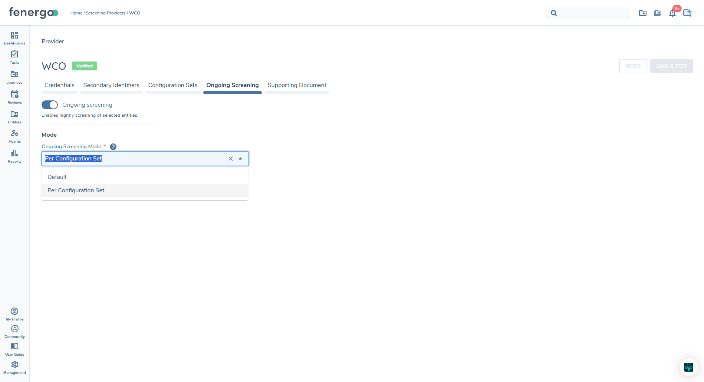Screen dimensions: 704x382
Task: Select the Default mode option
Action: pyautogui.click(x=145, y=177)
